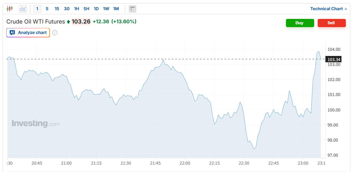Choose the 1D timeframe
This screenshot has width=353, height=172.
click(x=96, y=9)
